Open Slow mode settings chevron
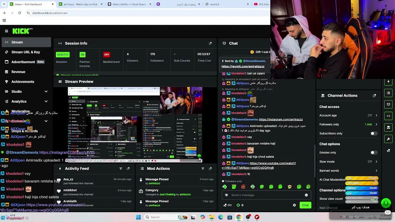395x222 pixels. coord(376,162)
